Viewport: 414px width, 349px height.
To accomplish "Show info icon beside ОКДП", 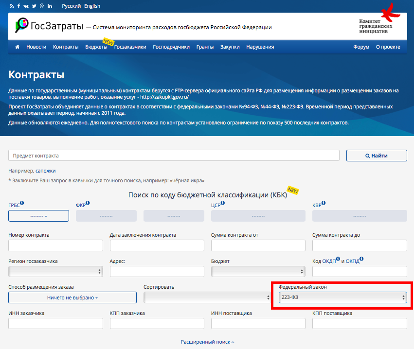I will tap(338, 259).
